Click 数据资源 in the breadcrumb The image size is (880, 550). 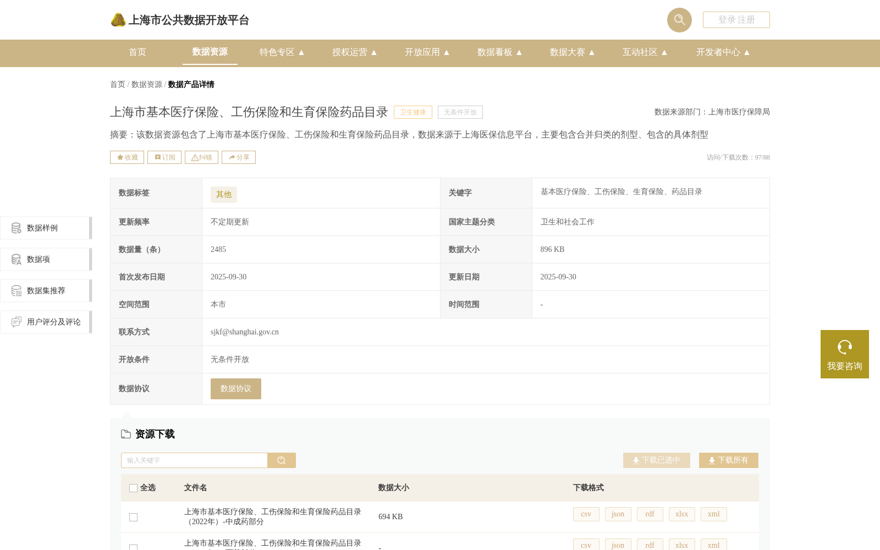click(x=147, y=84)
